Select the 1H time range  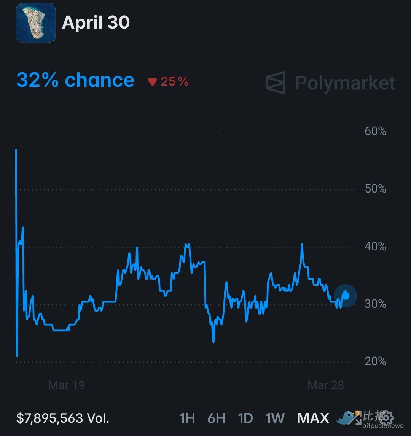pyautogui.click(x=187, y=418)
